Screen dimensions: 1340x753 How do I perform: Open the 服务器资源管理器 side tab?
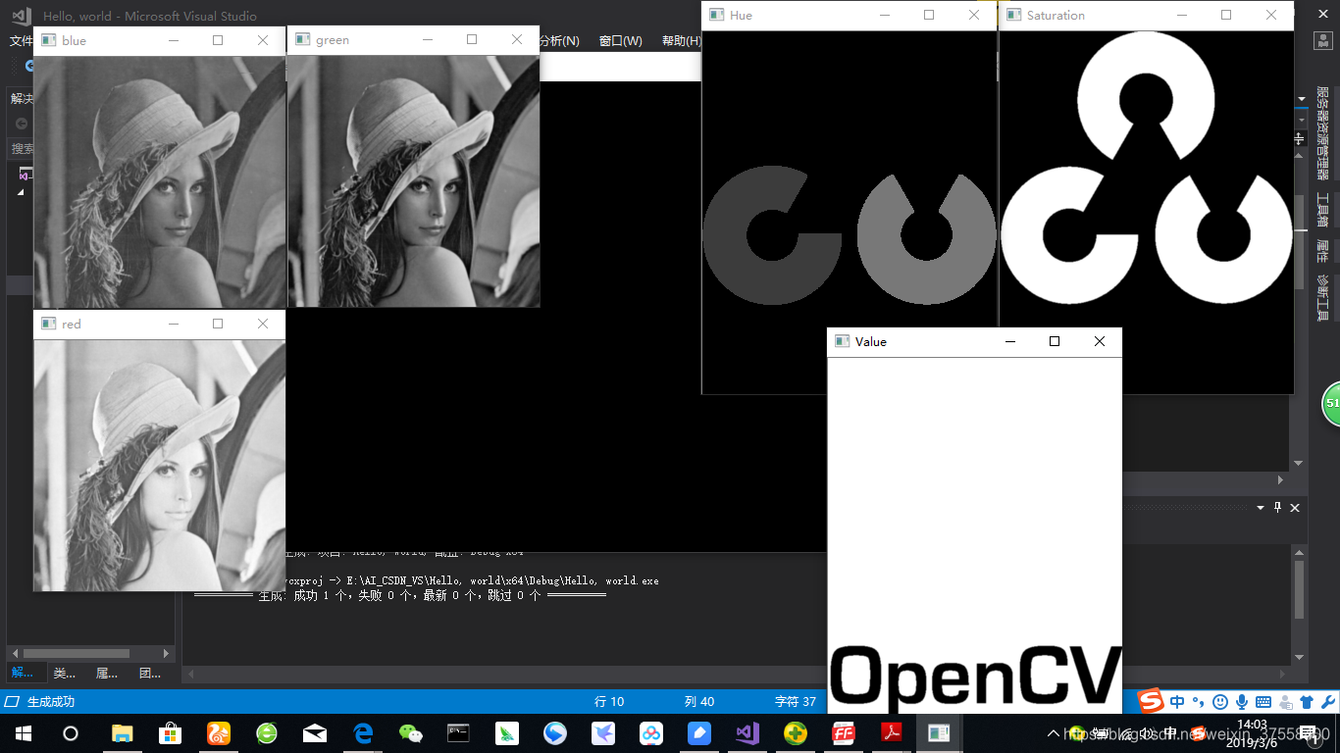(x=1322, y=132)
